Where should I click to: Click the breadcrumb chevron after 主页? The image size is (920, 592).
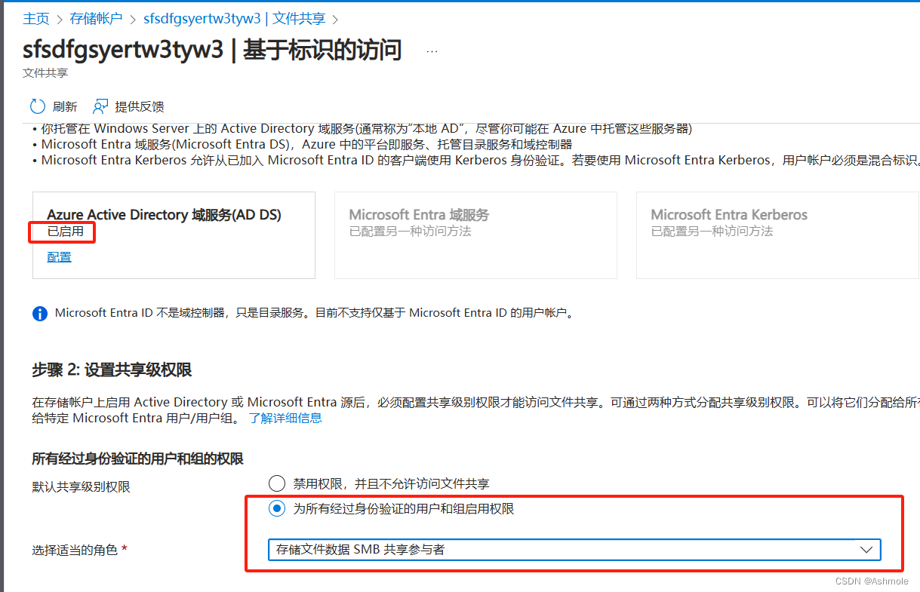click(60, 19)
